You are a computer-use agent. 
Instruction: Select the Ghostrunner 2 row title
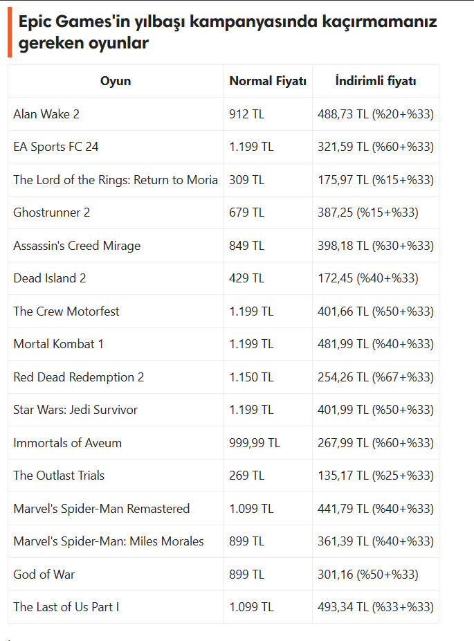point(52,213)
